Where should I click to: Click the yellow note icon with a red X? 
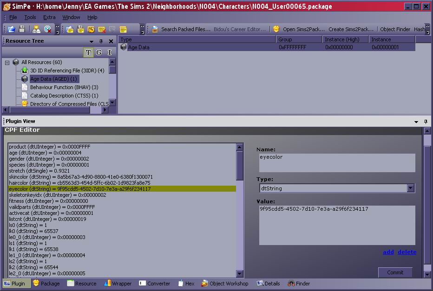point(102,29)
